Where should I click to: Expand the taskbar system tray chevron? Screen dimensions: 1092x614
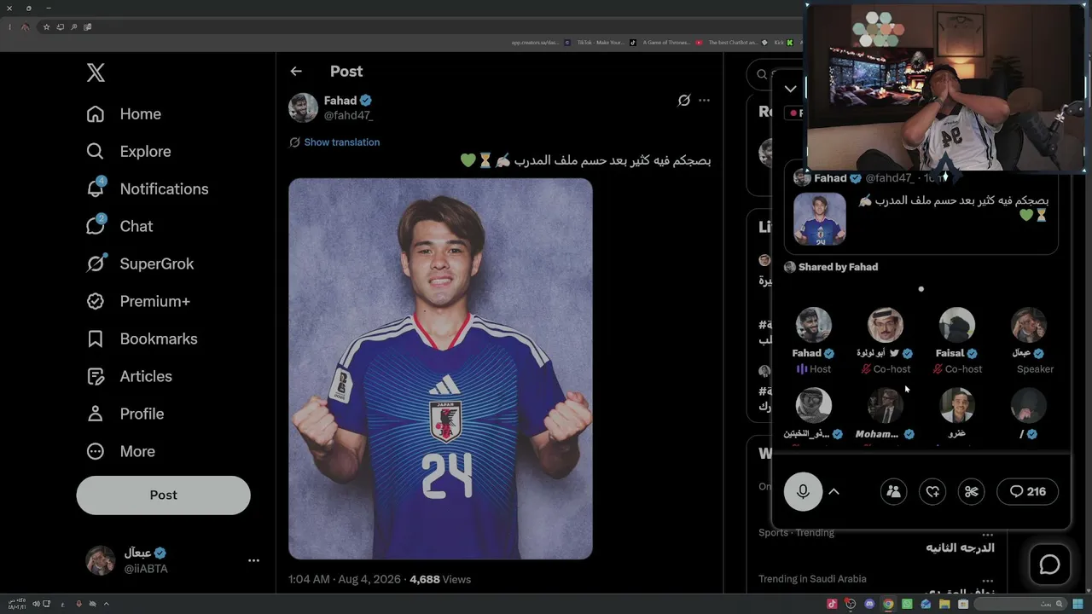point(106,604)
